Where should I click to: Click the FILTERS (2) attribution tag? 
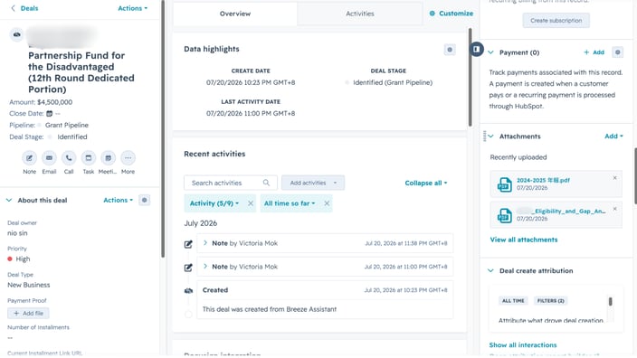point(550,301)
